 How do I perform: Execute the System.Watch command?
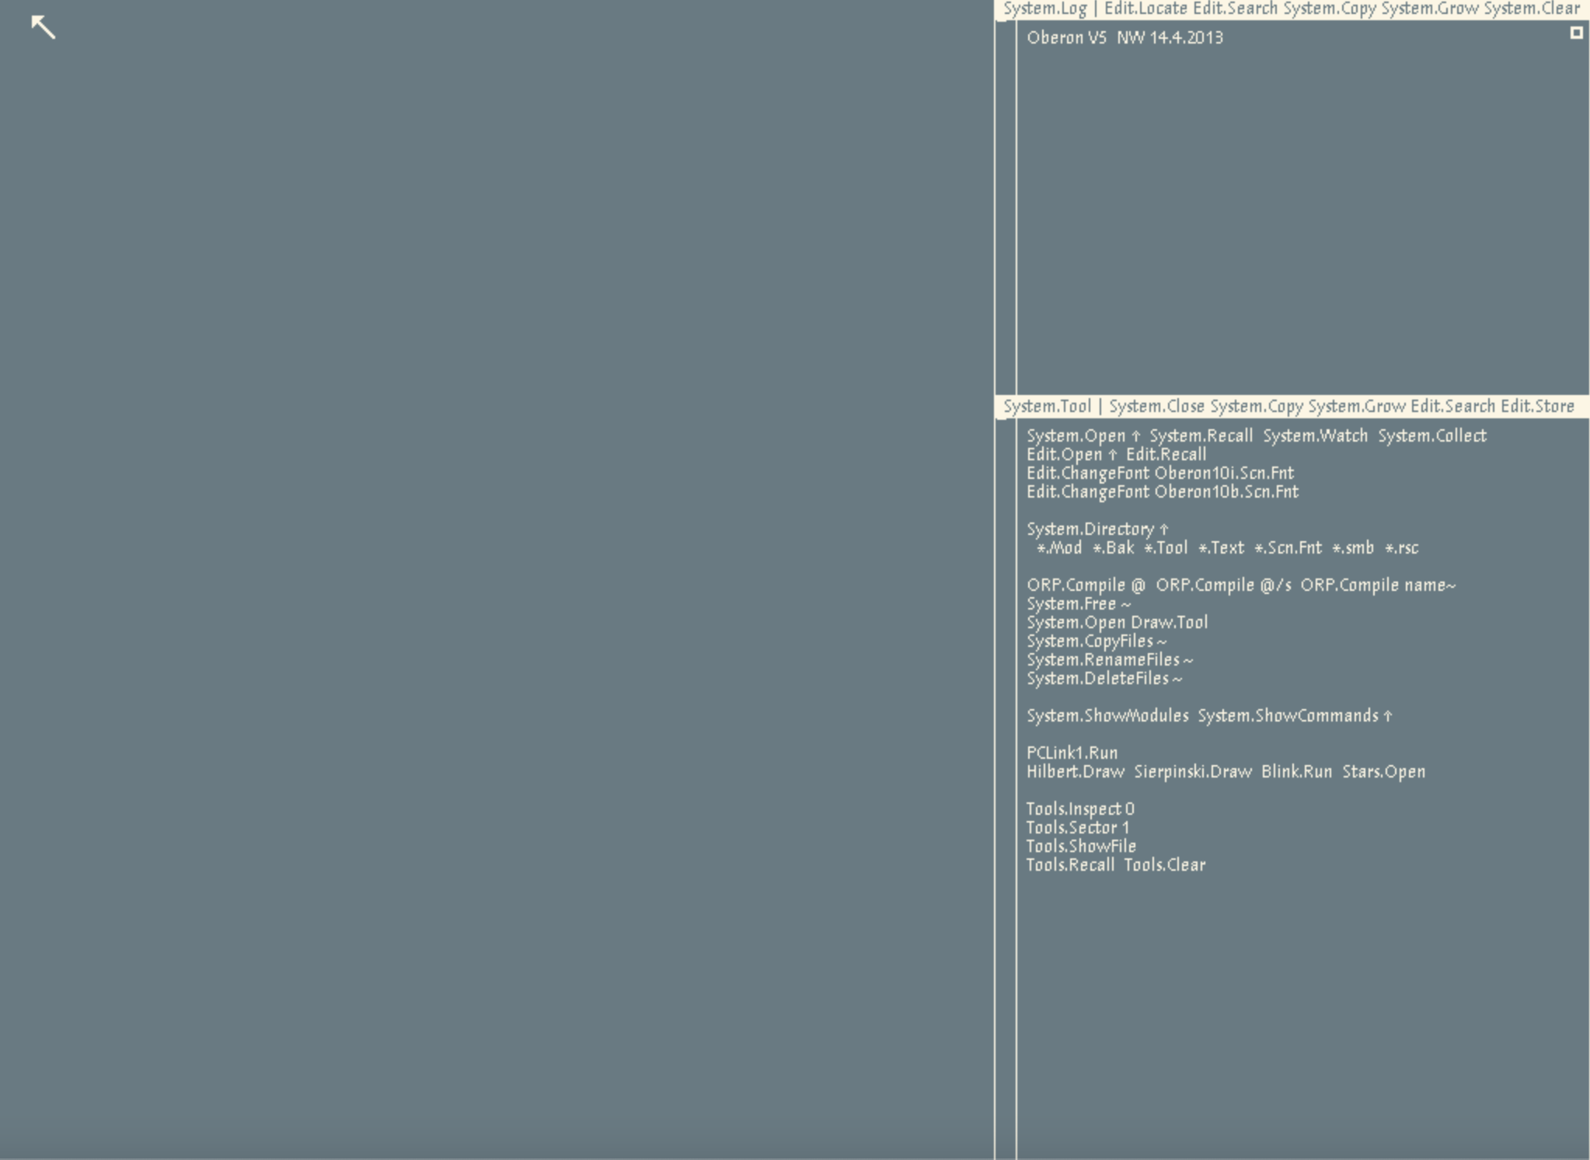click(1315, 436)
